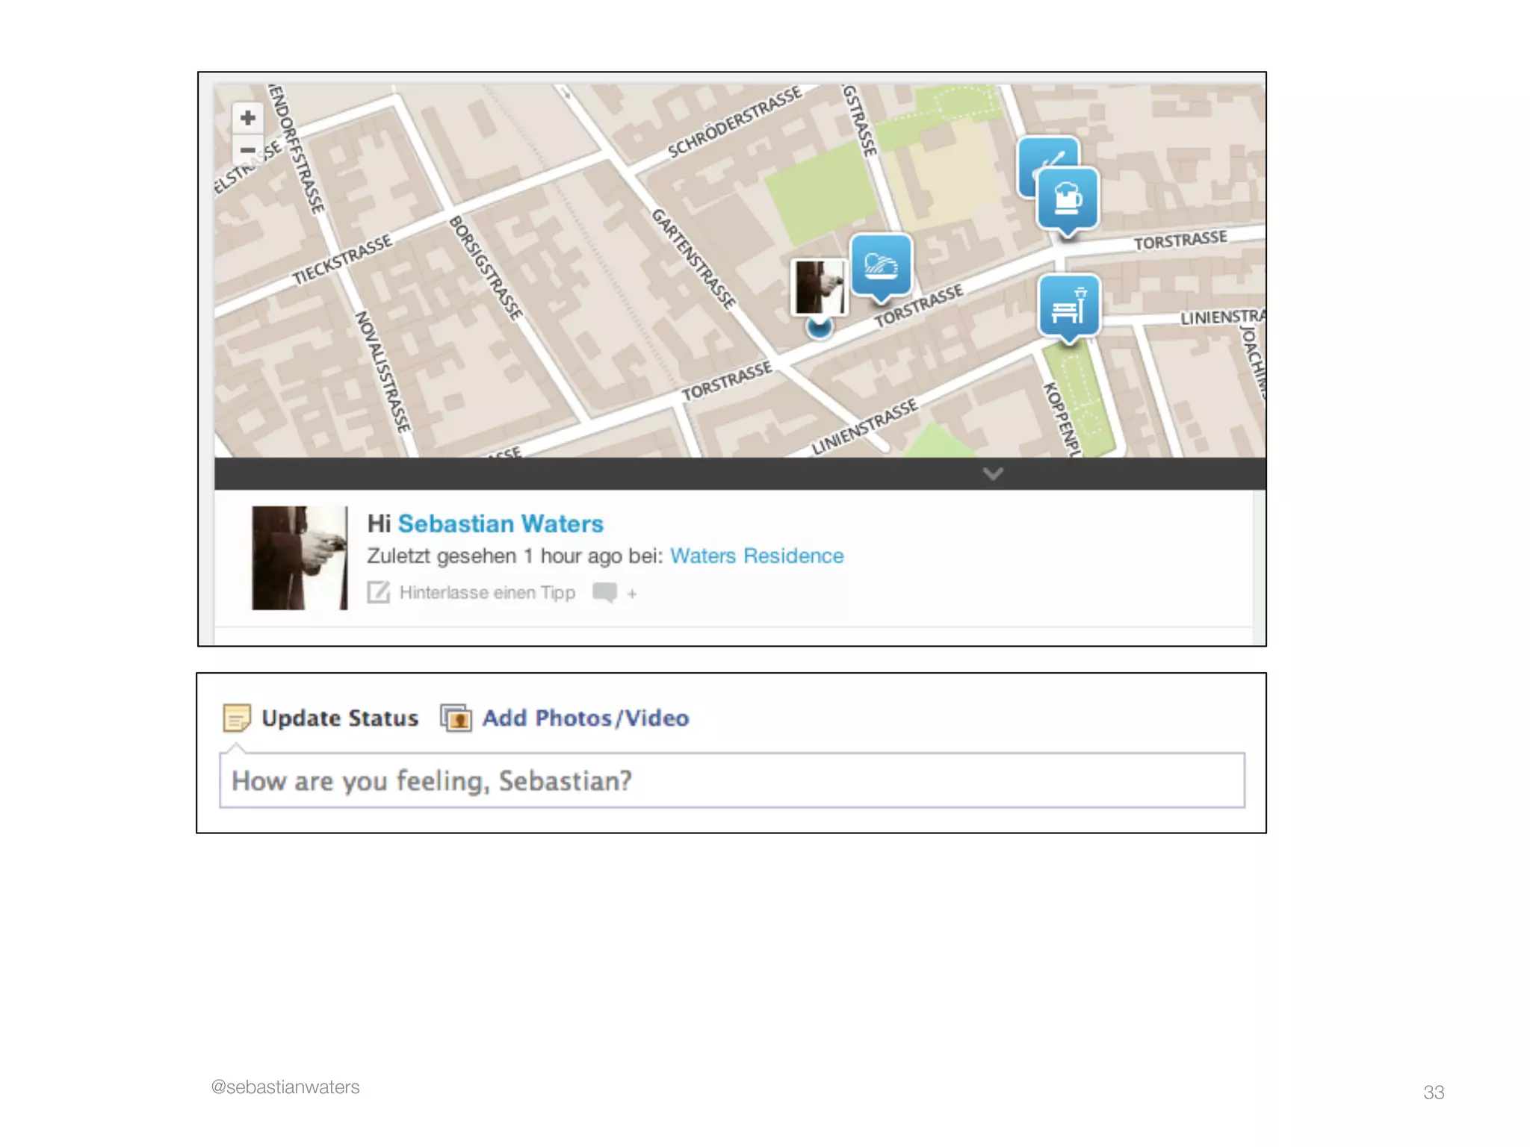Viewport: 1530px width, 1147px height.
Task: Click the plus sign beside comment bubble
Action: coord(632,594)
